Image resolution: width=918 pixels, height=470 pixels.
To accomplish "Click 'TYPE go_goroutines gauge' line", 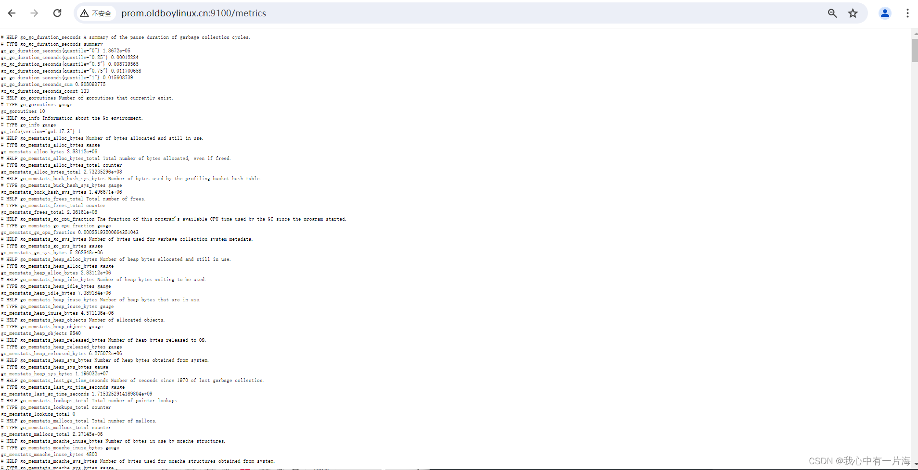I will coord(37,104).
